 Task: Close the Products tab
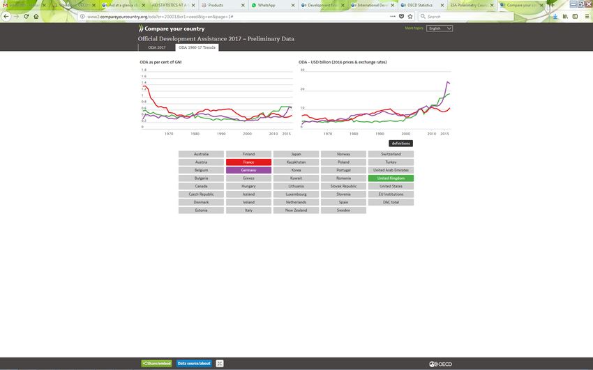pos(243,6)
